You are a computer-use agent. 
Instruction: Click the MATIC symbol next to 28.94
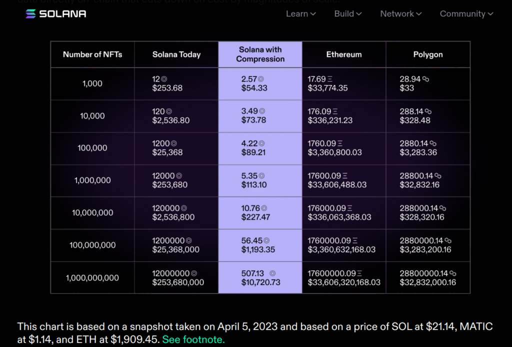(x=426, y=79)
